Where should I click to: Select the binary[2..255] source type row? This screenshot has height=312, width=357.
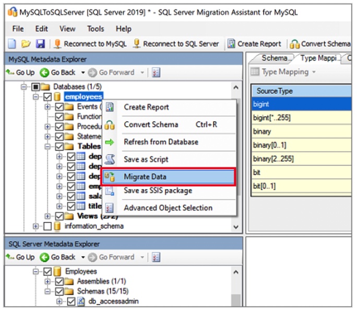pyautogui.click(x=301, y=159)
